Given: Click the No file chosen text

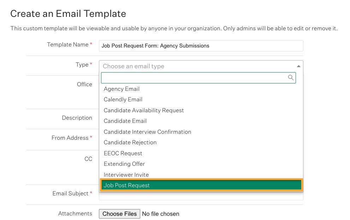Looking at the screenshot, I should (x=161, y=214).
